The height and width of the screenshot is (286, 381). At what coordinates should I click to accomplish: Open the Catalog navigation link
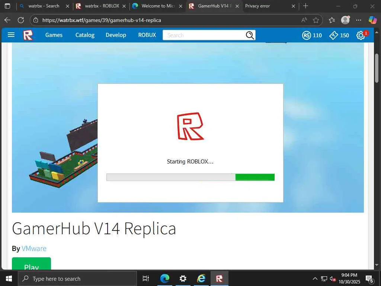[x=85, y=35]
